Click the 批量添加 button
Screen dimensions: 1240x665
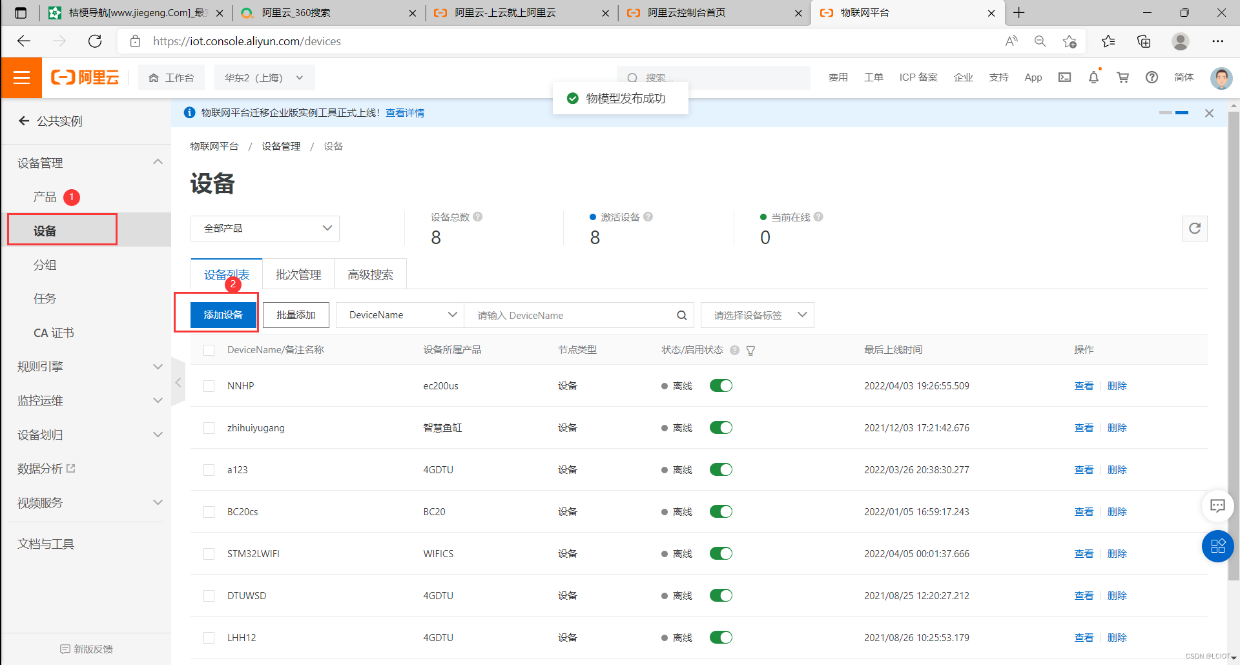(x=296, y=315)
